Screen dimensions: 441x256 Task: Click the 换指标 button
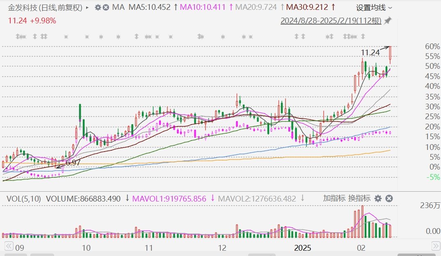click(x=359, y=199)
